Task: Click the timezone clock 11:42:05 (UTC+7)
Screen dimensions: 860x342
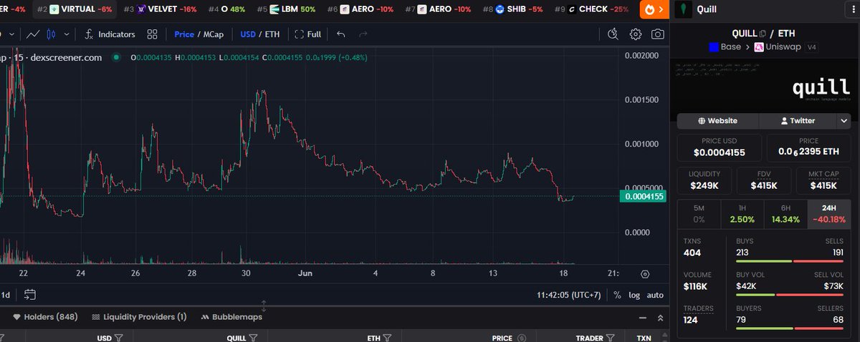Action: pyautogui.click(x=568, y=295)
